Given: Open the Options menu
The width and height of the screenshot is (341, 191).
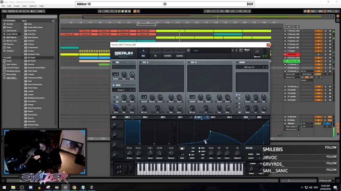Looking at the screenshot, I should point(33,6).
